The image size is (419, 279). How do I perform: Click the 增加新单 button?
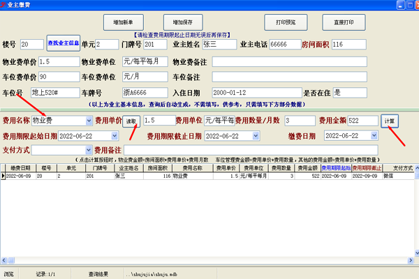tap(124, 22)
